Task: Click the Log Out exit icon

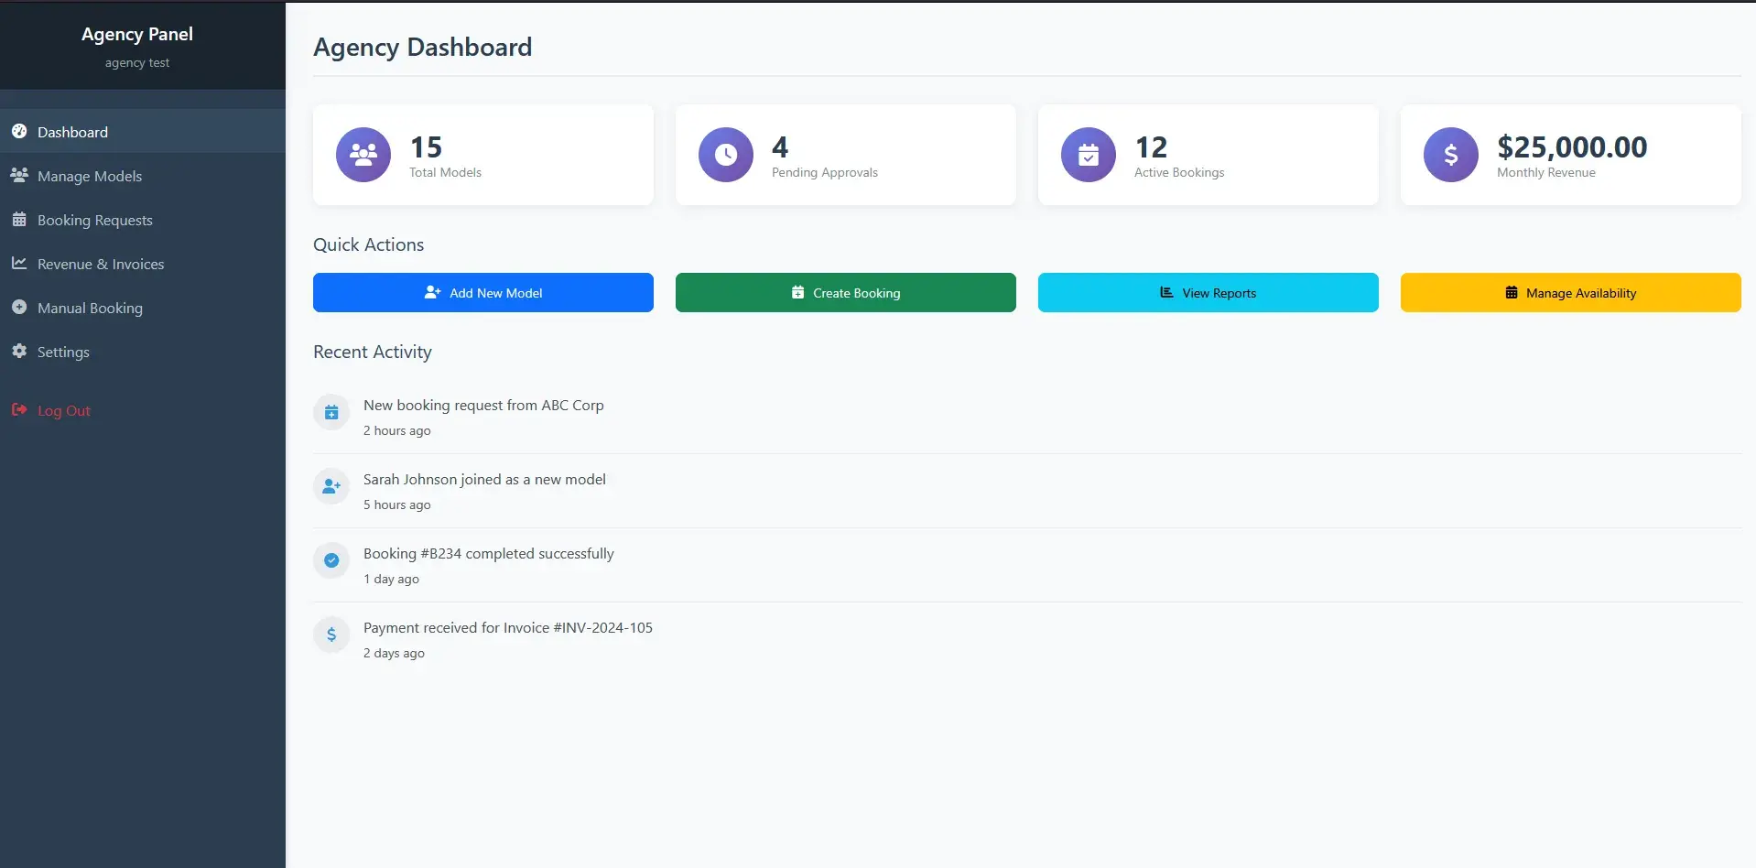Action: [x=19, y=410]
